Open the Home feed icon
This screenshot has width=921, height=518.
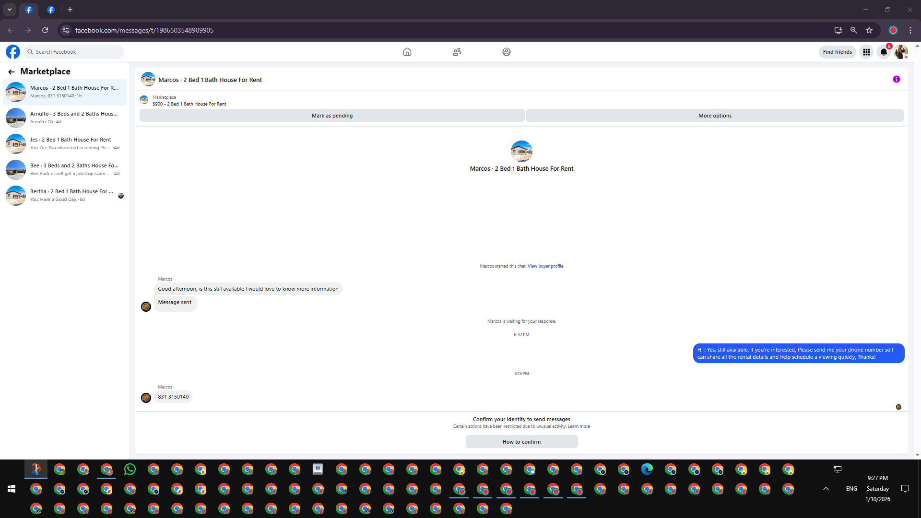click(407, 52)
